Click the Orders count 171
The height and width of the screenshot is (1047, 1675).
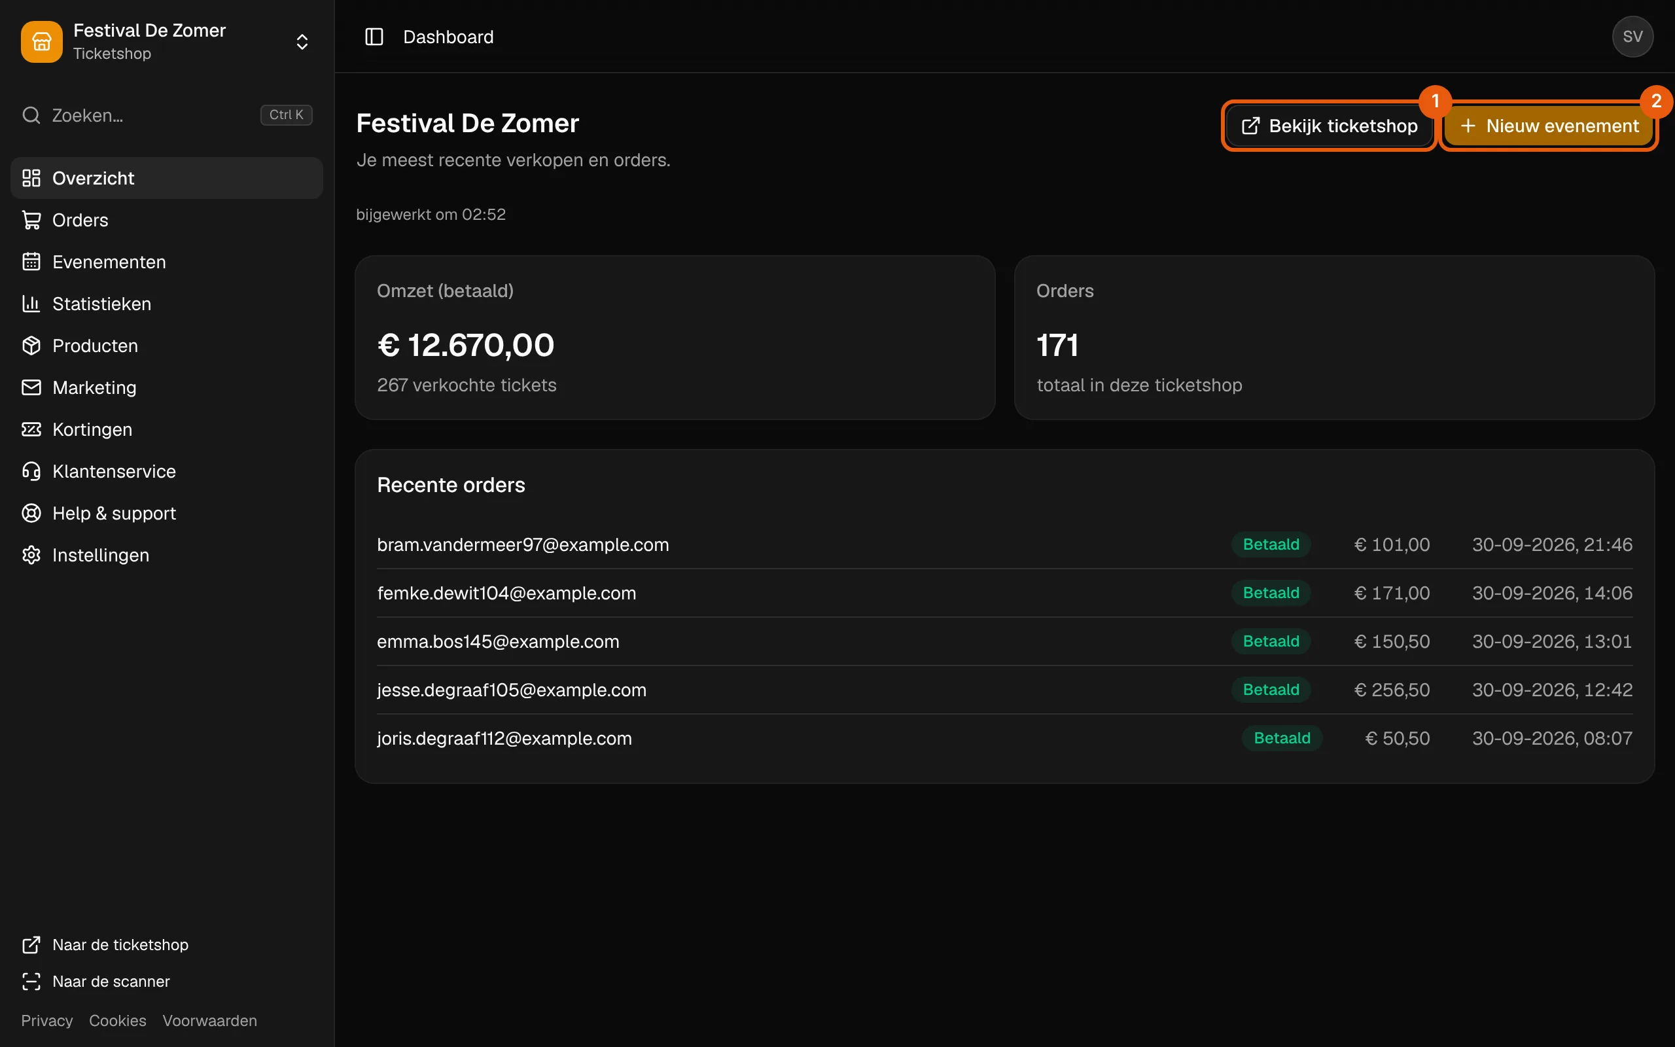coord(1057,345)
